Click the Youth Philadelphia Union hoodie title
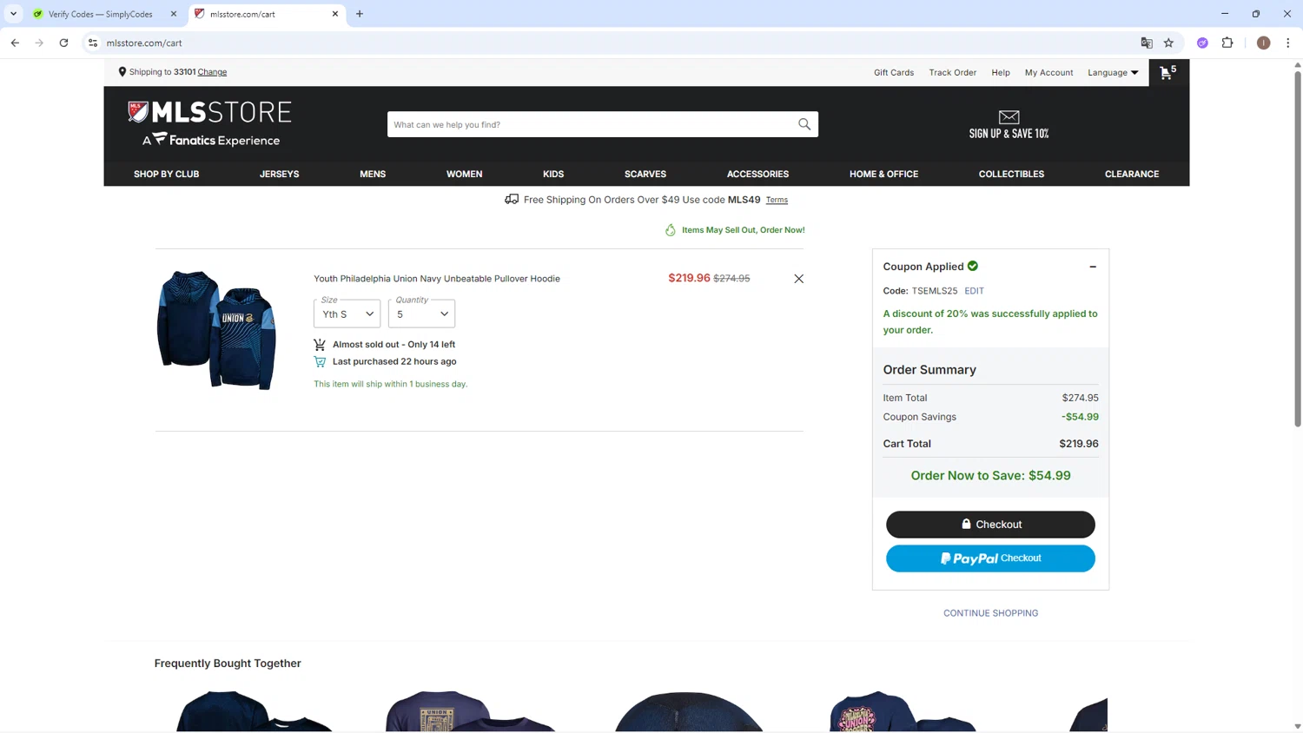This screenshot has height=733, width=1303. pos(437,279)
